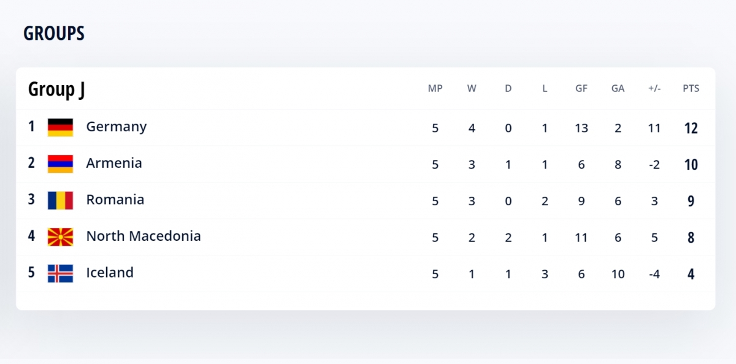This screenshot has width=736, height=364.
Task: Click the +/- goal difference header
Action: point(654,88)
